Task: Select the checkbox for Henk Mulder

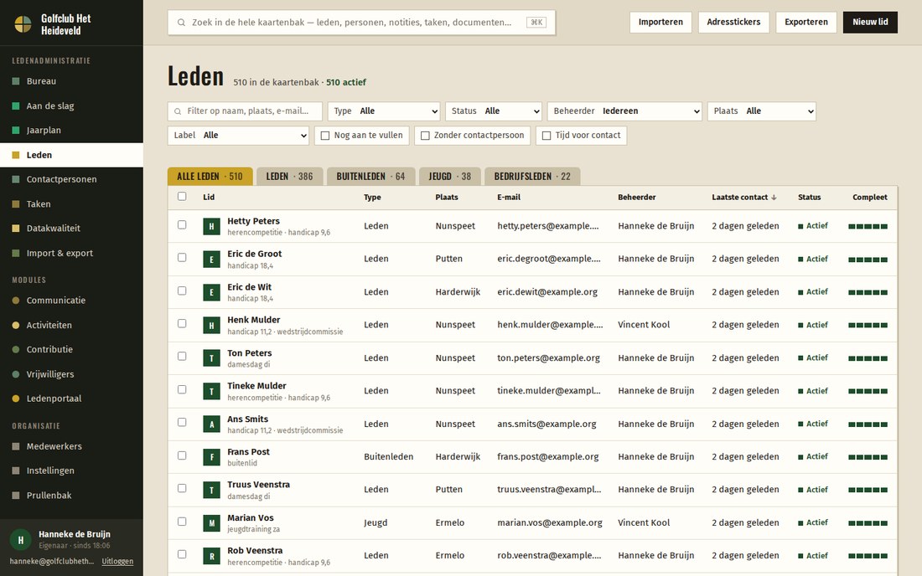Action: point(182,323)
